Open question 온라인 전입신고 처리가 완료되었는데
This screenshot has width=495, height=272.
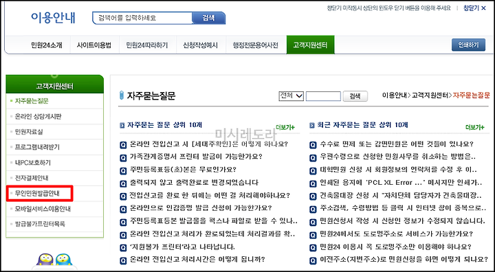click(212, 234)
